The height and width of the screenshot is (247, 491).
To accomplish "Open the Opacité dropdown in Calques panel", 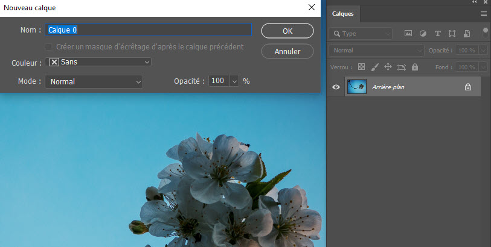I will tap(484, 50).
